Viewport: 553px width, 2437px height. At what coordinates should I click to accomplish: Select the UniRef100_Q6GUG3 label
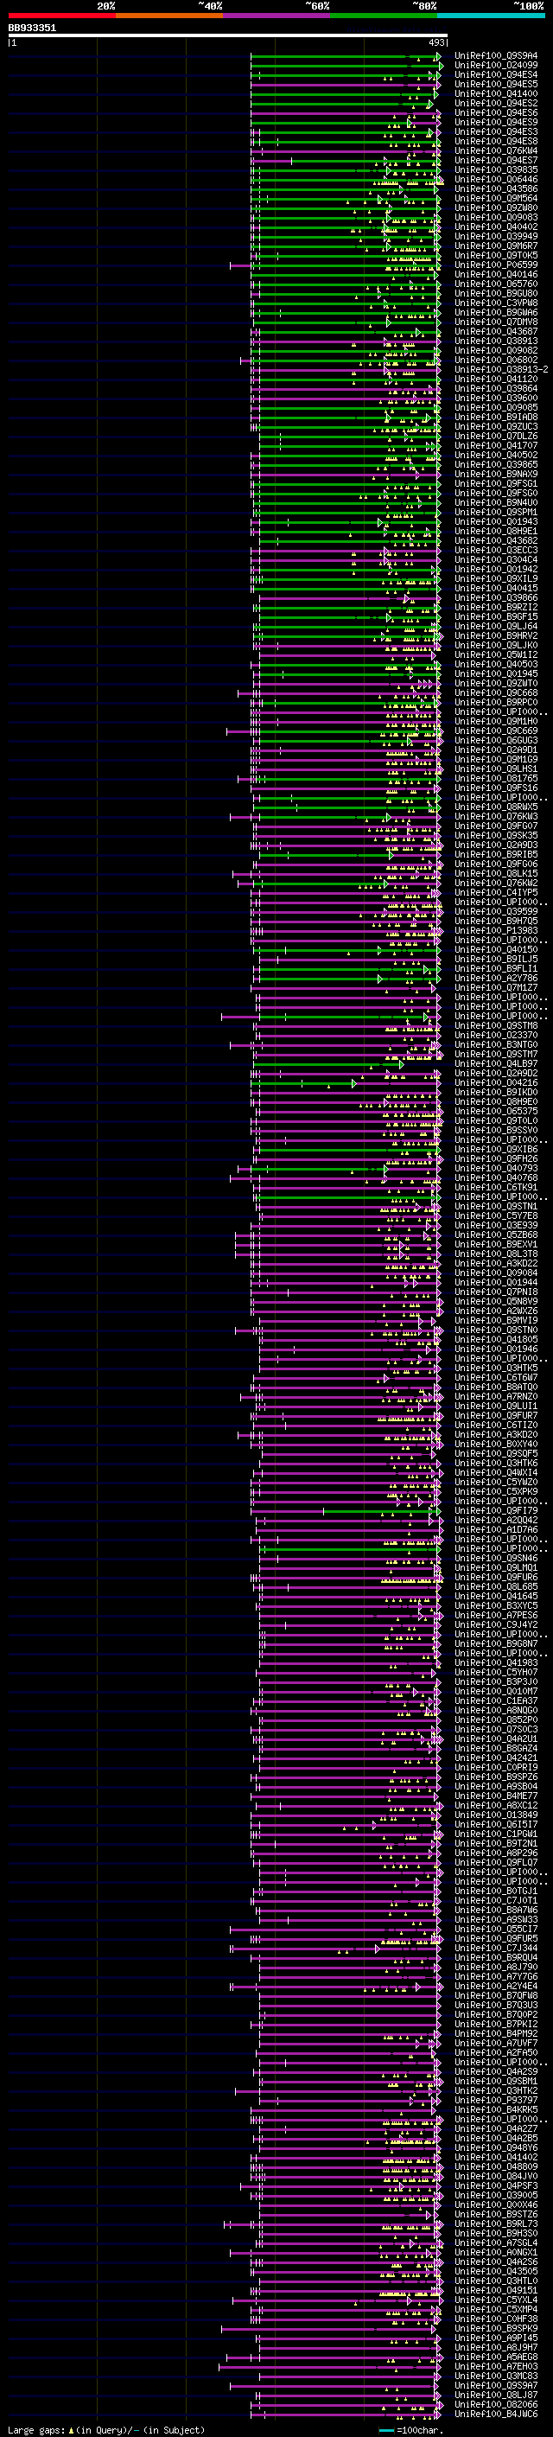pos(496,740)
